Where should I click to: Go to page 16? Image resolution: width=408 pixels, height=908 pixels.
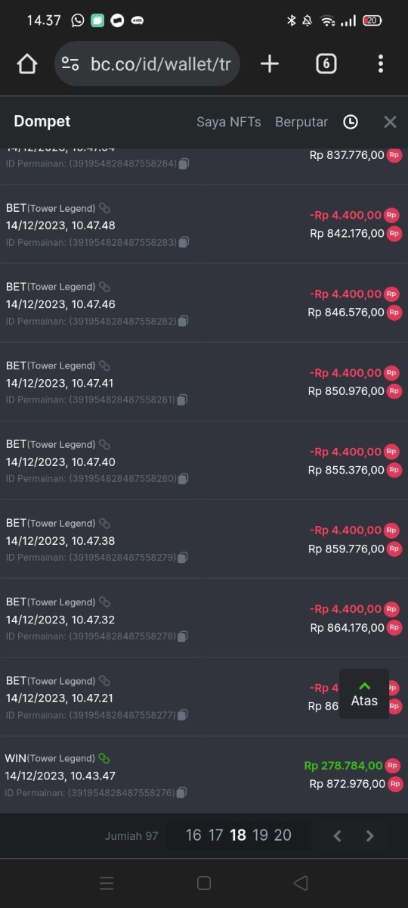click(193, 835)
